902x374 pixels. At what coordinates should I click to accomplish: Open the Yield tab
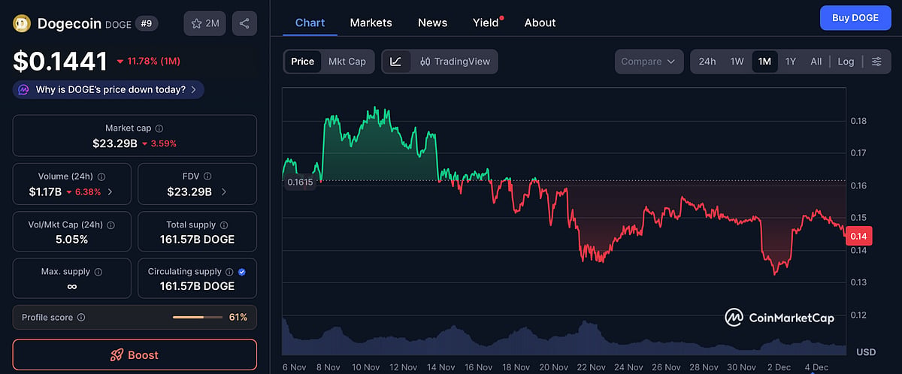coord(486,23)
